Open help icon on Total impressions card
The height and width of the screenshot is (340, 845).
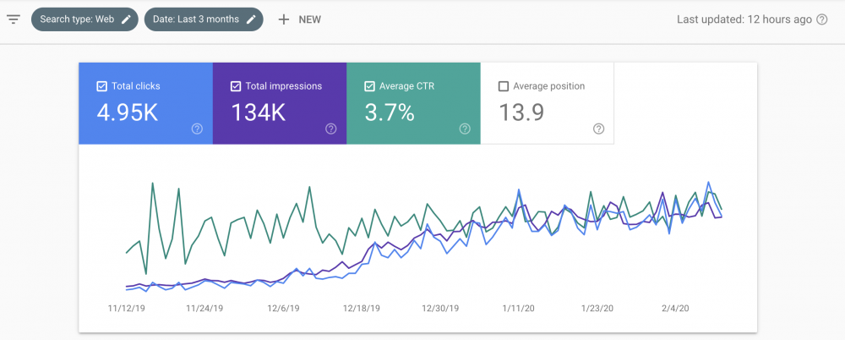(x=331, y=129)
